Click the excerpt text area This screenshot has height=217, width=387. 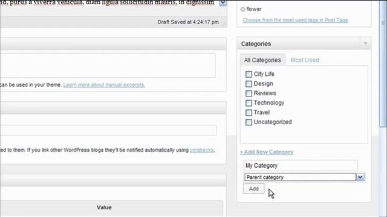[x=108, y=66]
